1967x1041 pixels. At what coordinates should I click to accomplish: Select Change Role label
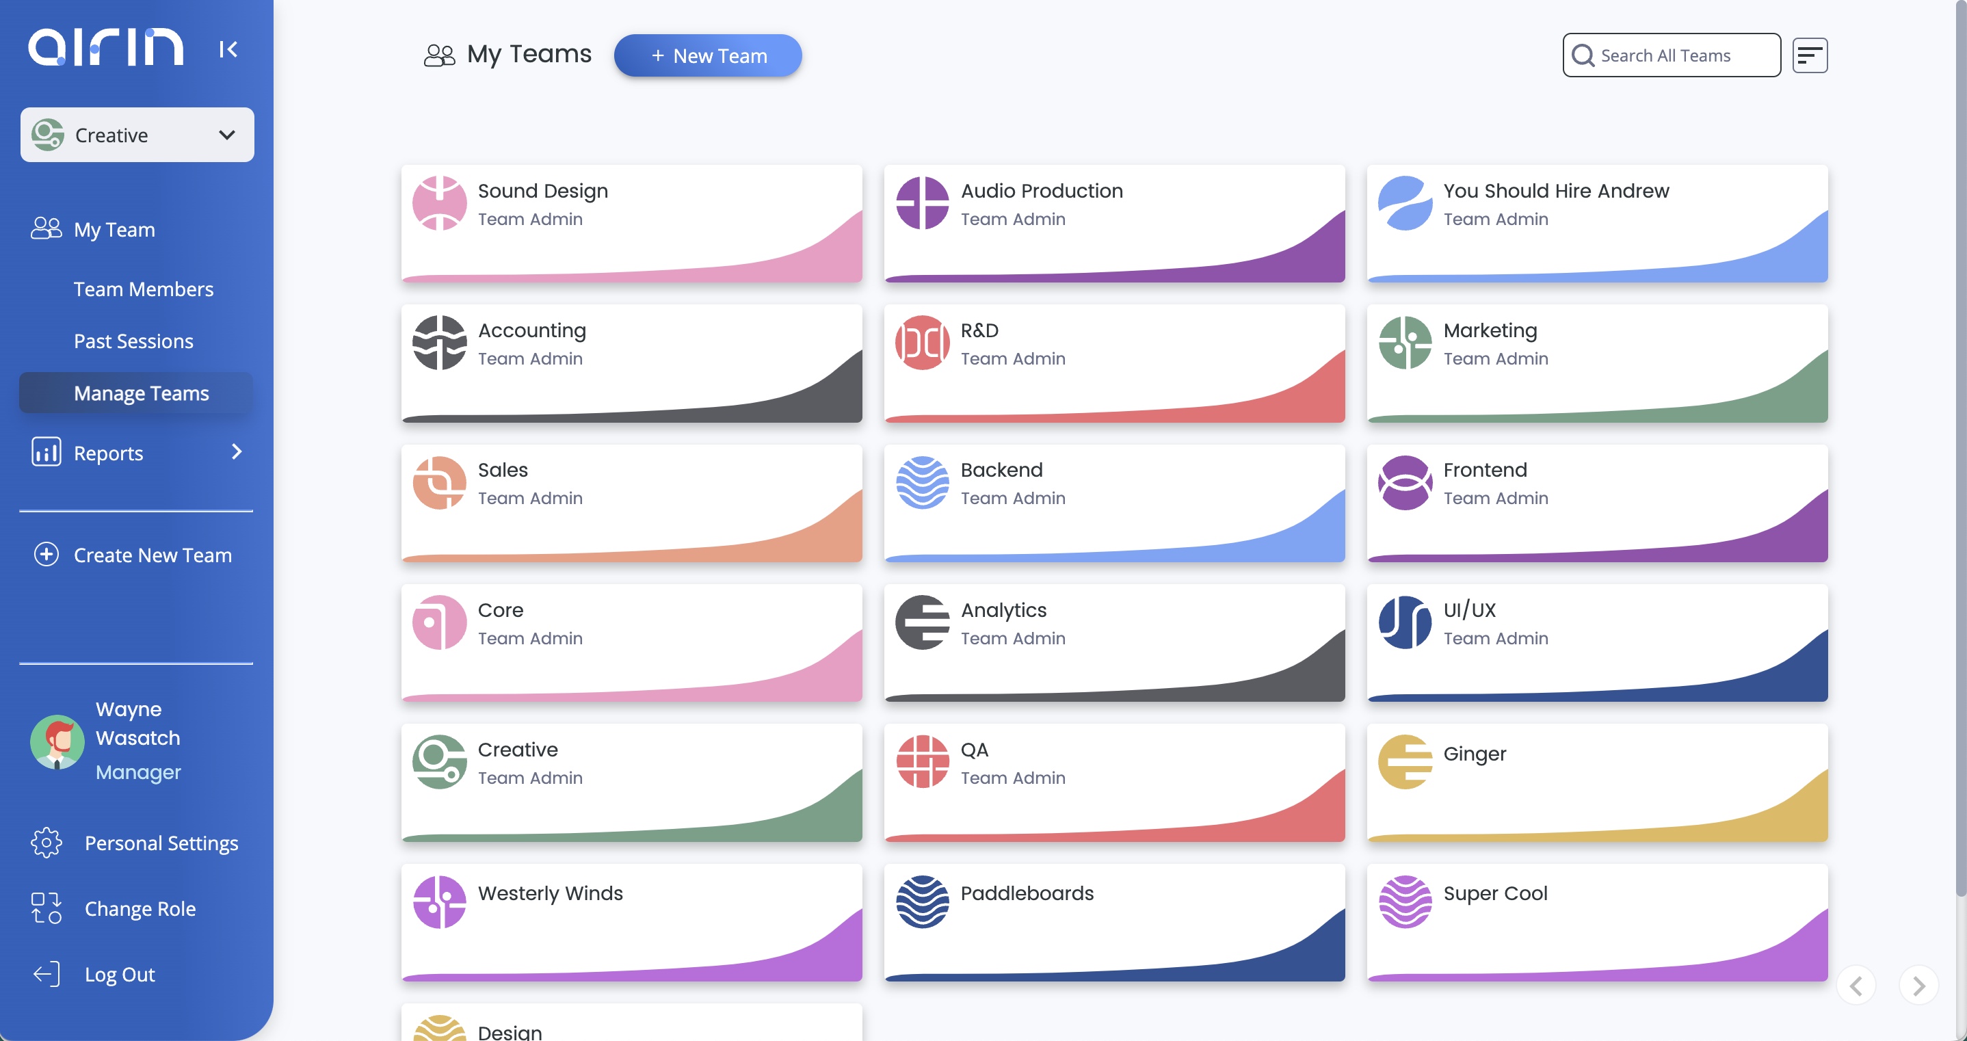click(x=140, y=908)
